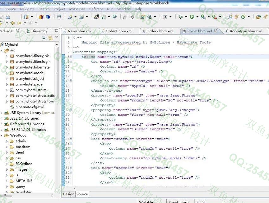Click the Debug bug icon
Viewport: 269px width, 203px height.
point(181,17)
